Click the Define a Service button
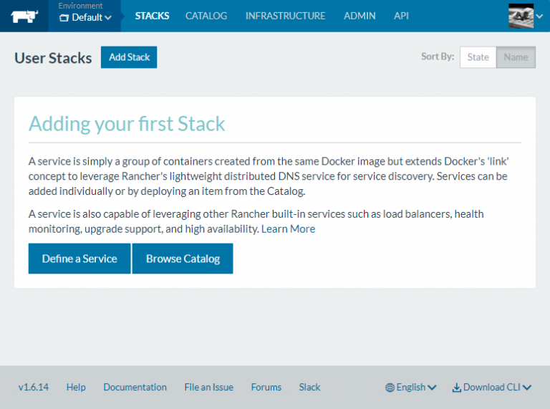The height and width of the screenshot is (409, 550). pos(79,259)
